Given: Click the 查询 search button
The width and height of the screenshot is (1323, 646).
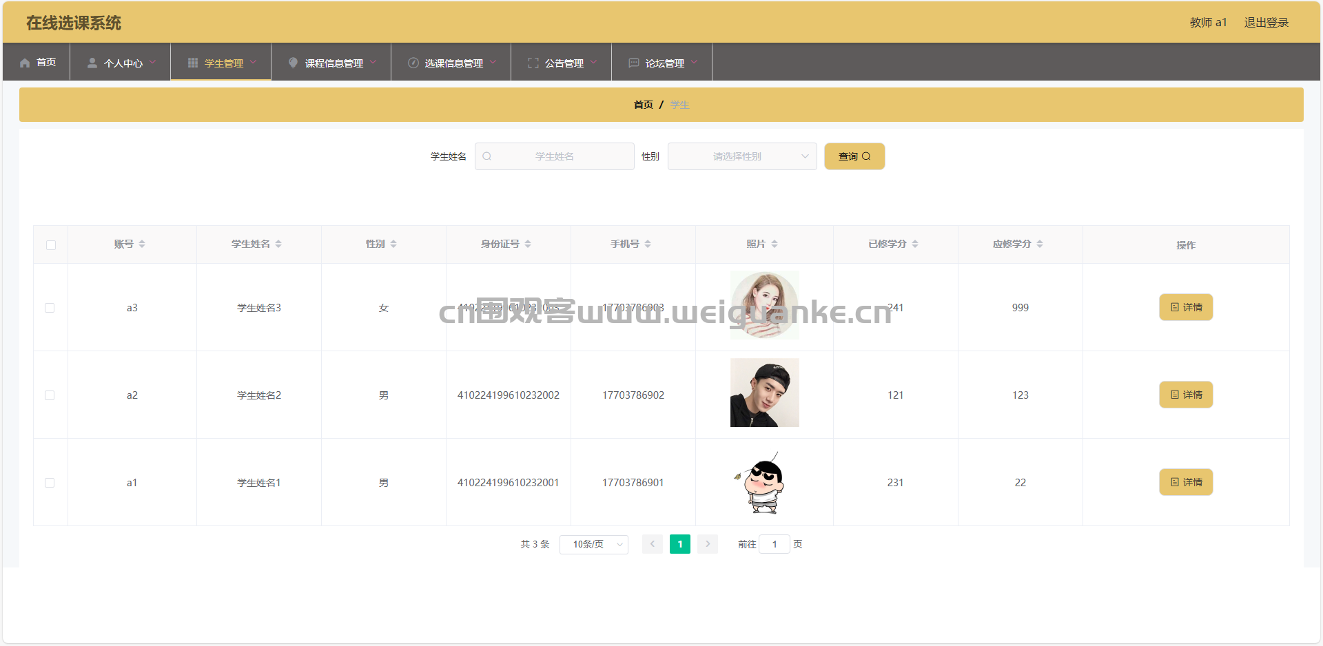Looking at the screenshot, I should [x=854, y=156].
